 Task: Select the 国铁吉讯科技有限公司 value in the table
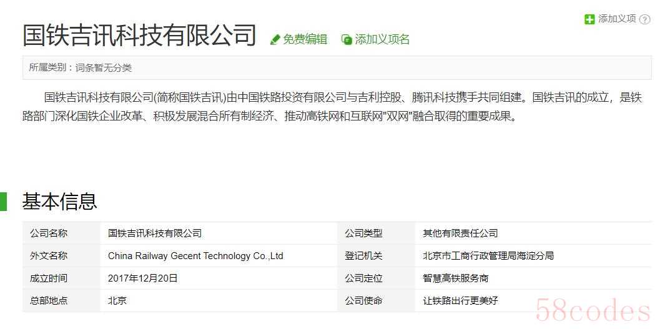coord(155,233)
